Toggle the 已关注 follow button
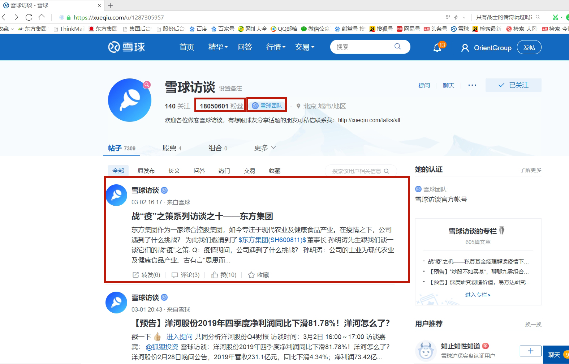The height and width of the screenshot is (364, 569). point(513,85)
